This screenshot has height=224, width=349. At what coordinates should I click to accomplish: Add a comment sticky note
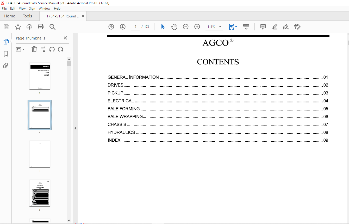click(x=263, y=27)
